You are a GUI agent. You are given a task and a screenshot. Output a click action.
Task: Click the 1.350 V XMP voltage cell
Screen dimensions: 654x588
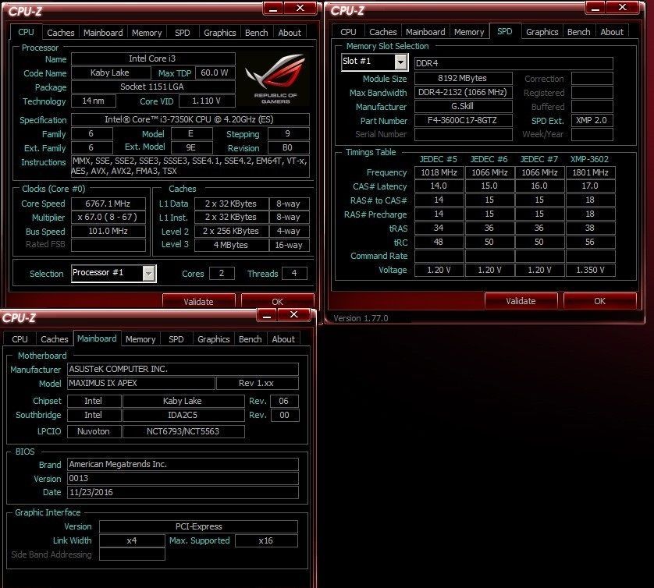pyautogui.click(x=590, y=270)
